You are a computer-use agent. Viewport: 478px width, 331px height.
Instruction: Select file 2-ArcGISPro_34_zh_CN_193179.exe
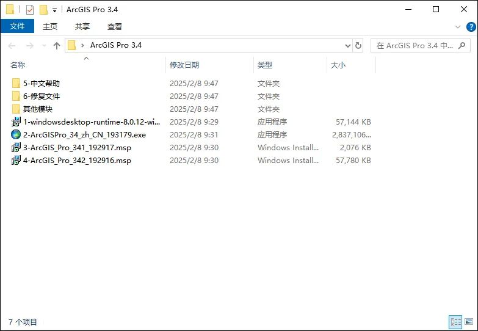pyautogui.click(x=84, y=134)
